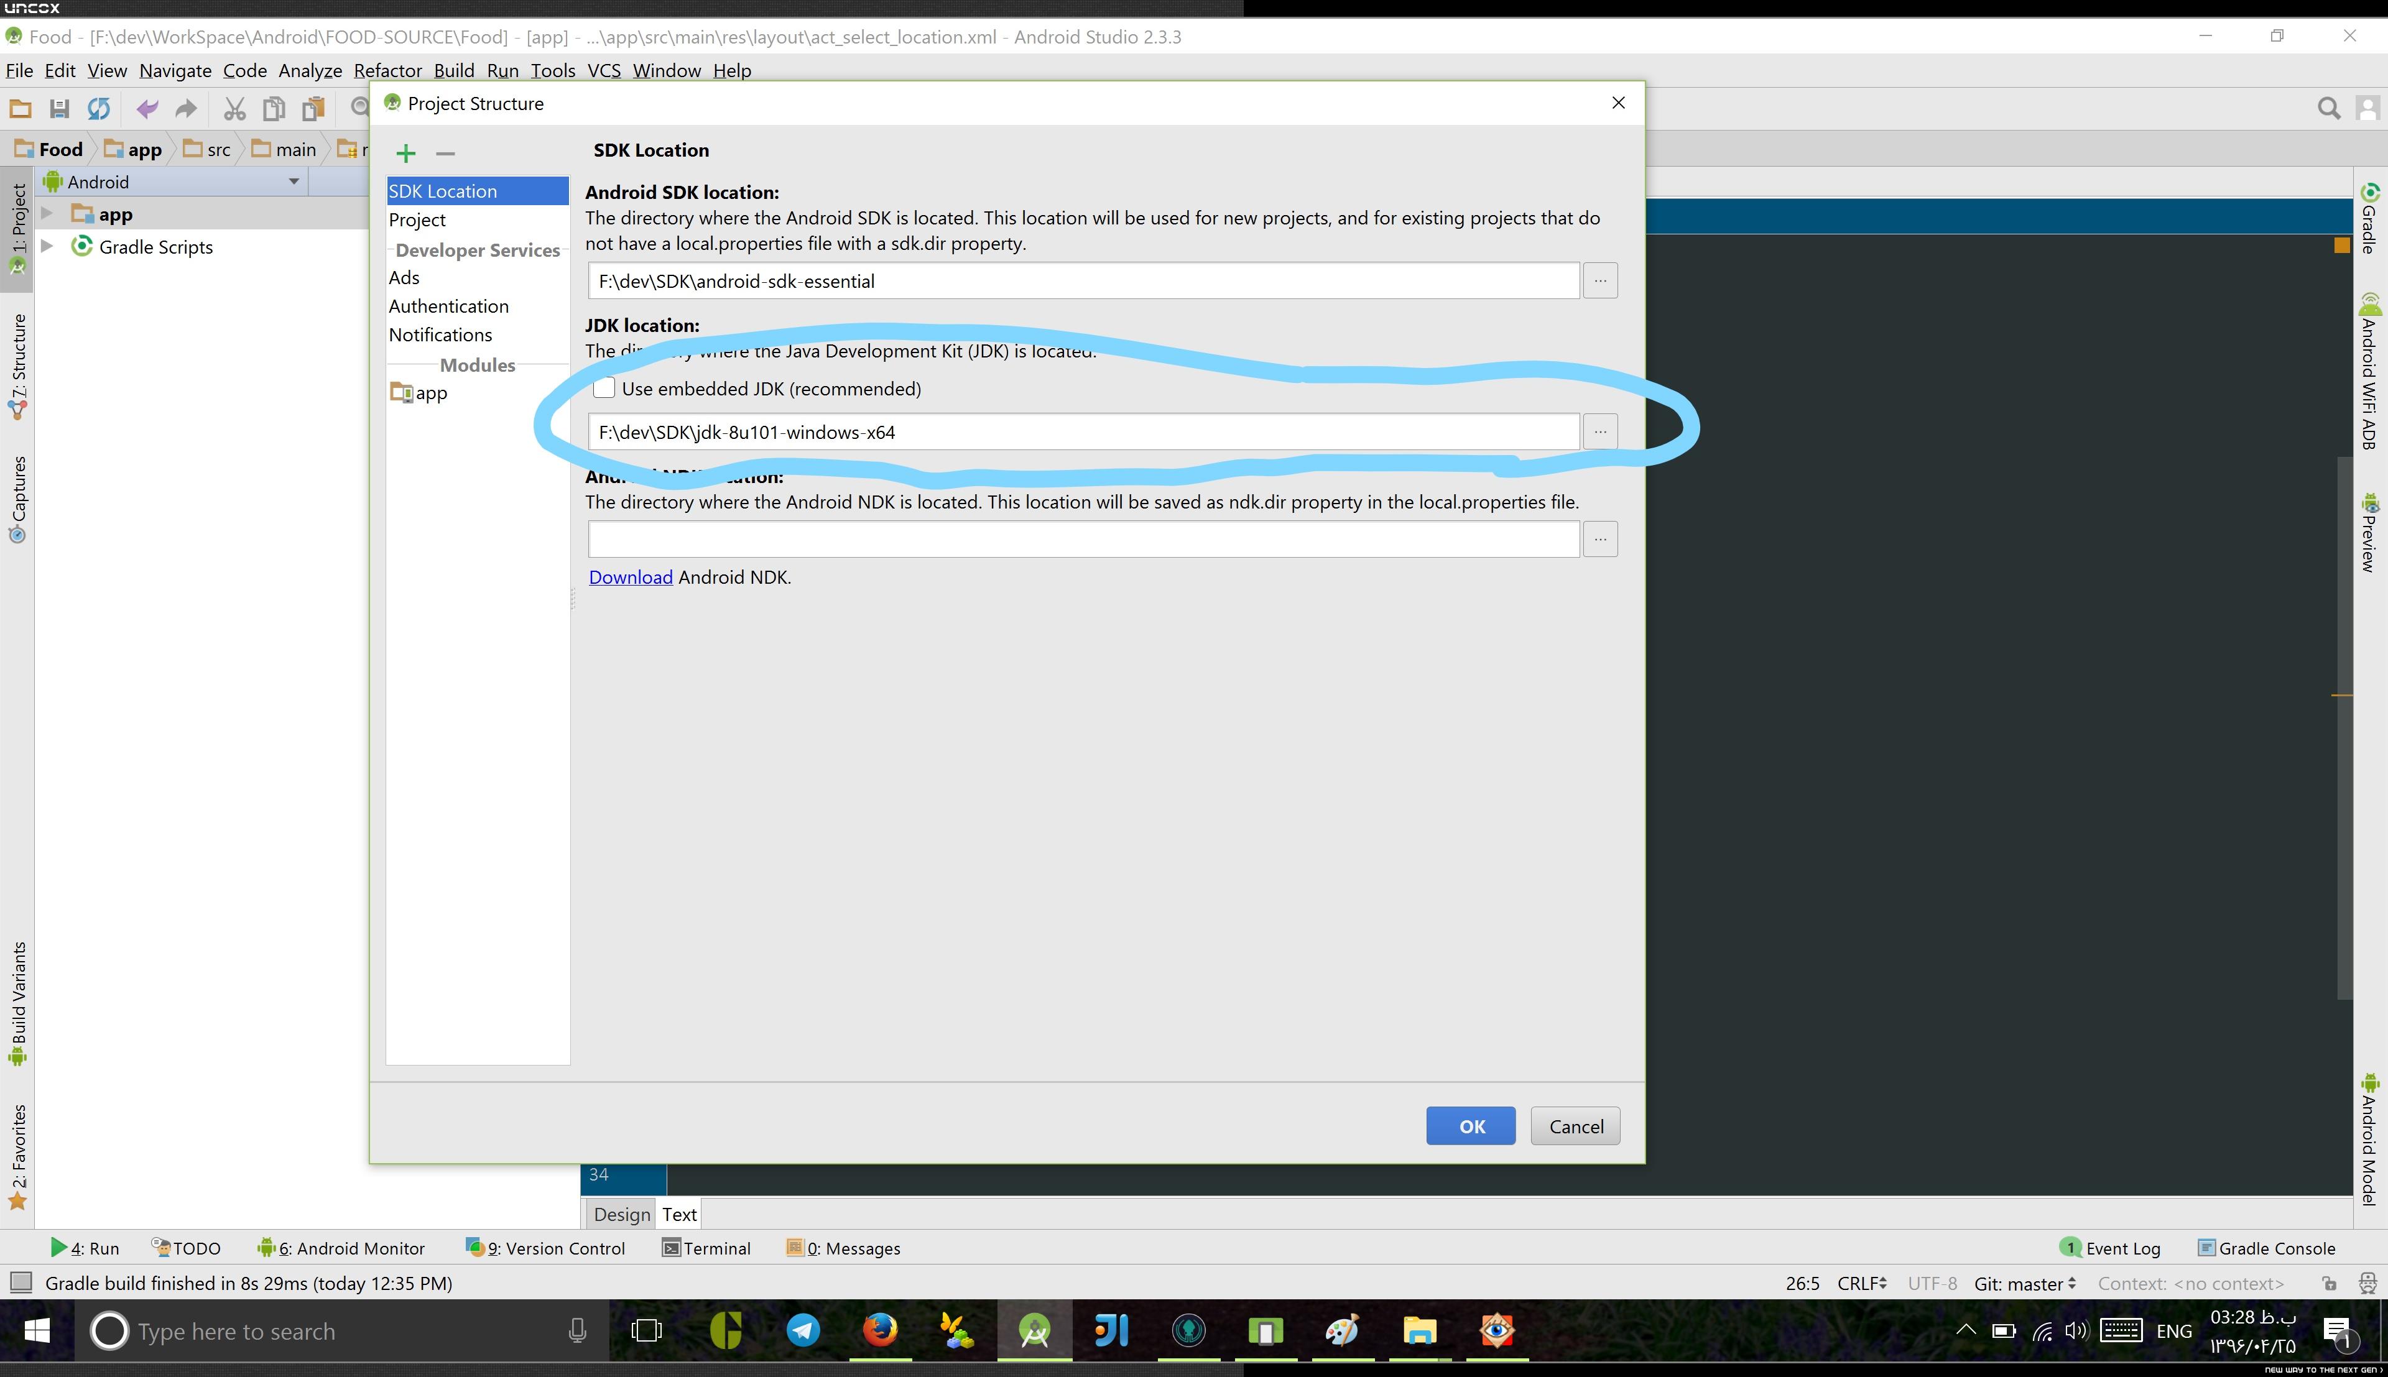Click the JDK location path field
The image size is (2388, 1377).
click(x=1084, y=432)
